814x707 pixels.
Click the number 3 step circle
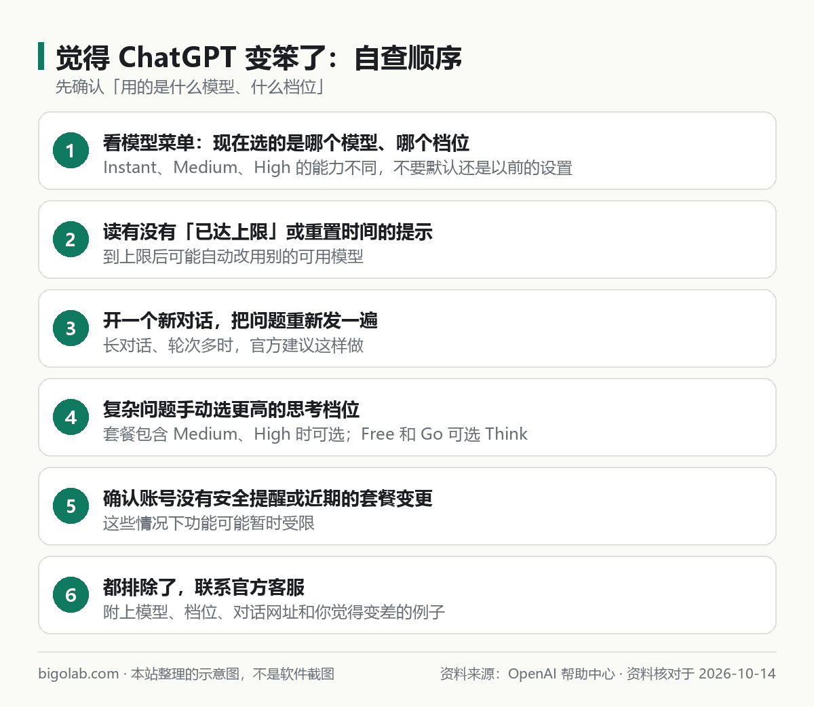[71, 328]
